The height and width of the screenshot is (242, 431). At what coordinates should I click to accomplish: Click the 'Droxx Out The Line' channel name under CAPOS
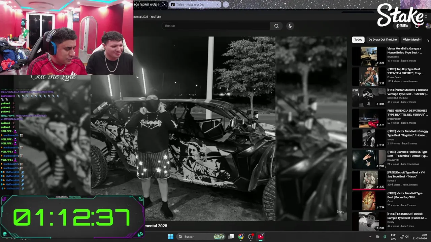click(397, 98)
